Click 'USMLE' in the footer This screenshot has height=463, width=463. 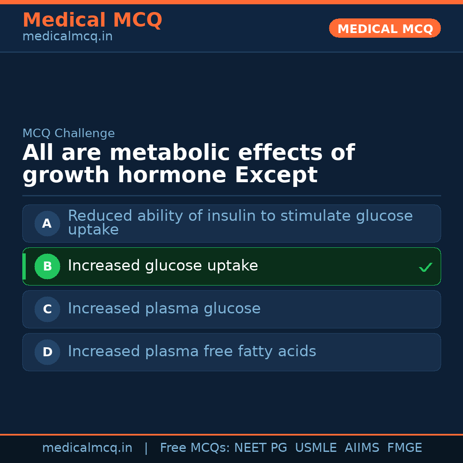pyautogui.click(x=316, y=448)
